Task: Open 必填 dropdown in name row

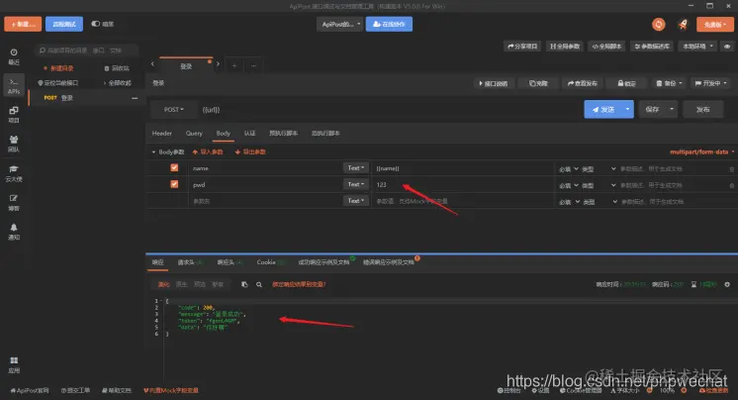Action: [x=569, y=168]
